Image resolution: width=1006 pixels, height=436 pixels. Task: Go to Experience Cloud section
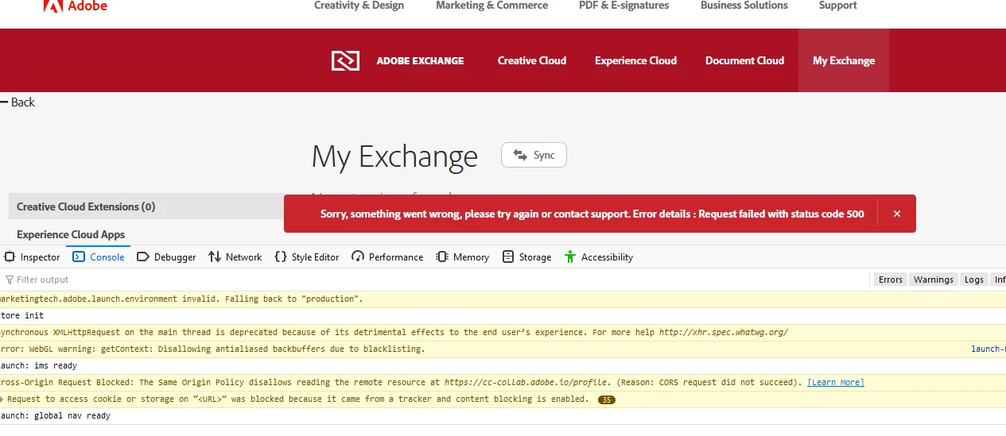tap(635, 60)
